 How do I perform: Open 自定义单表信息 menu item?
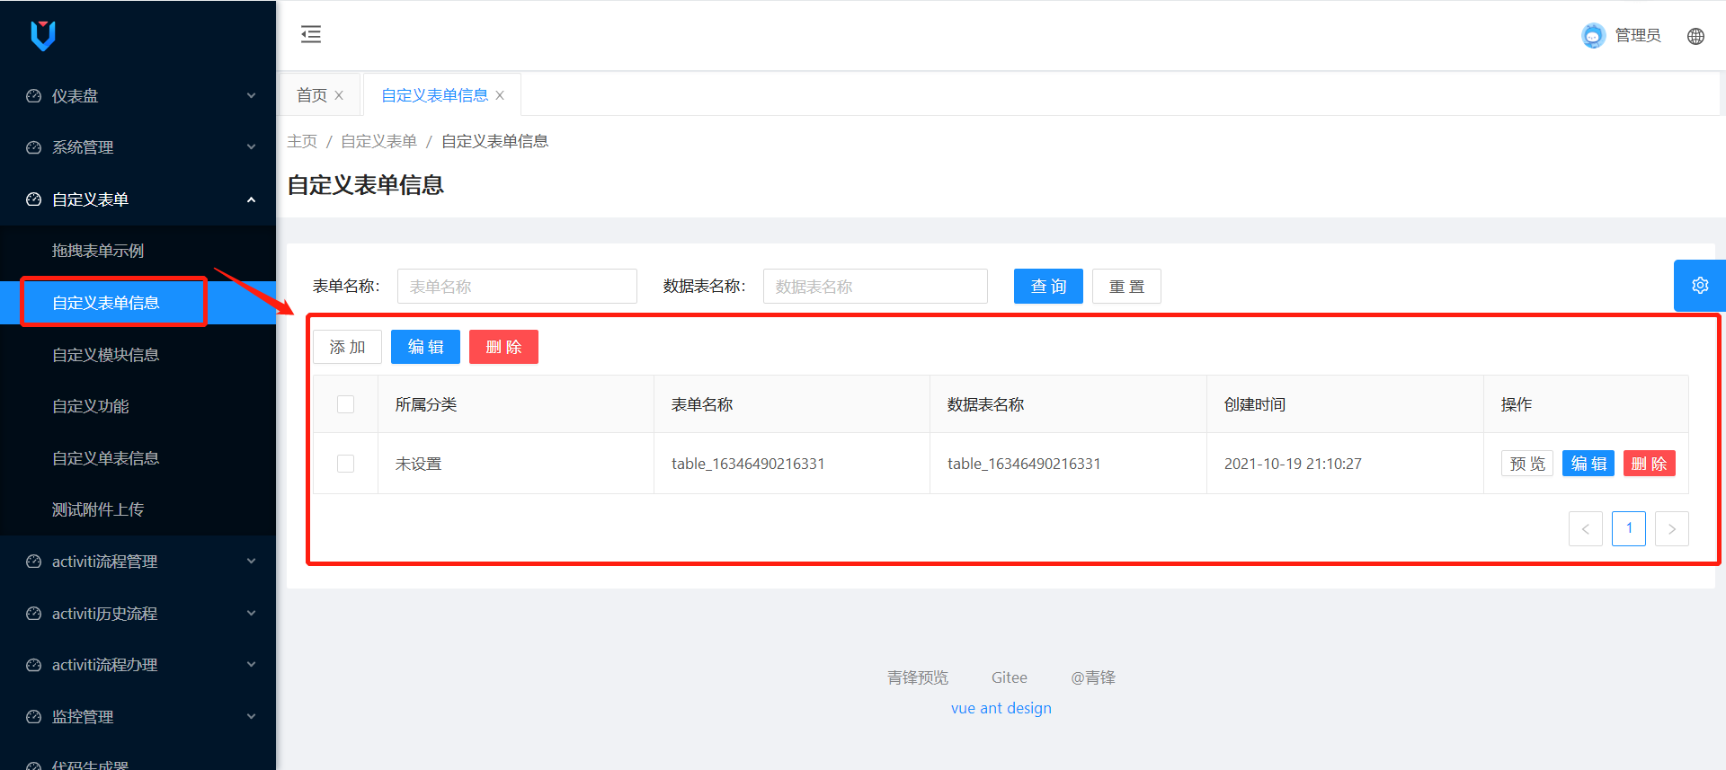click(138, 458)
